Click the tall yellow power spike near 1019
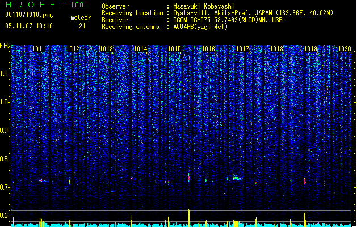 pos(304,220)
